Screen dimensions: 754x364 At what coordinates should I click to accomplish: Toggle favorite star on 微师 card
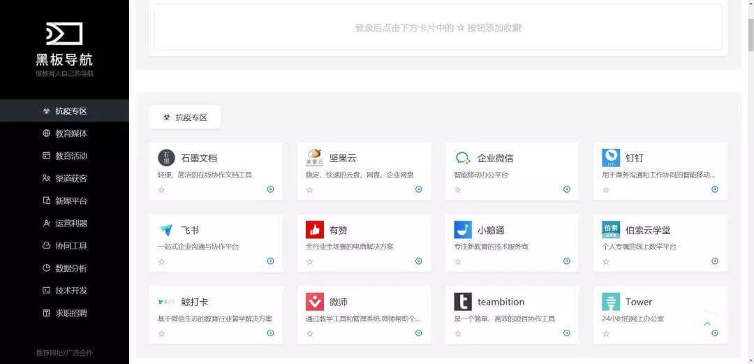(x=309, y=334)
